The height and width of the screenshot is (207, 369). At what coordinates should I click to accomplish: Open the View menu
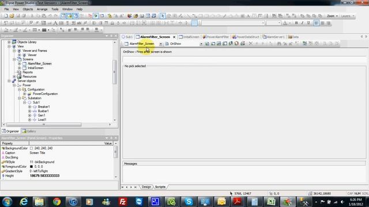pos(16,9)
